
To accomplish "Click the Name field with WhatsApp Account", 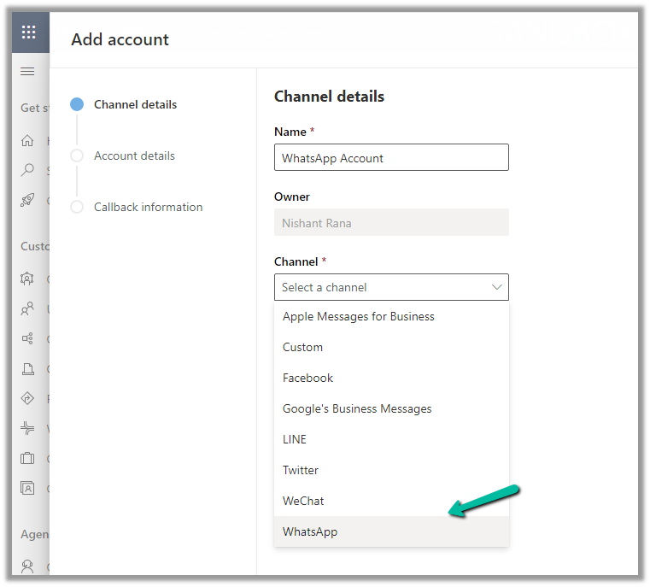I will pyautogui.click(x=391, y=158).
